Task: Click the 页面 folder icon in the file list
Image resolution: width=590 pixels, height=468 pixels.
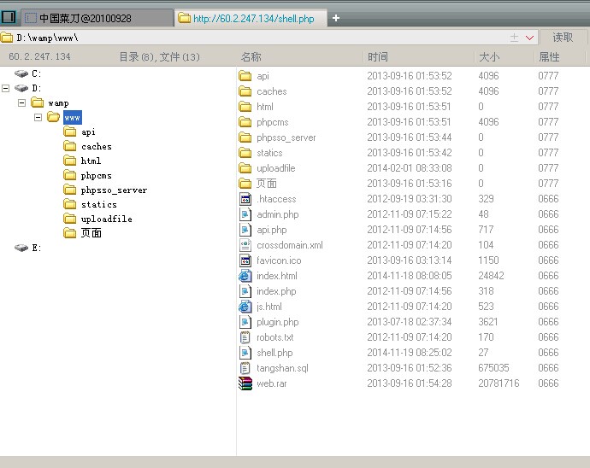Action: point(245,184)
